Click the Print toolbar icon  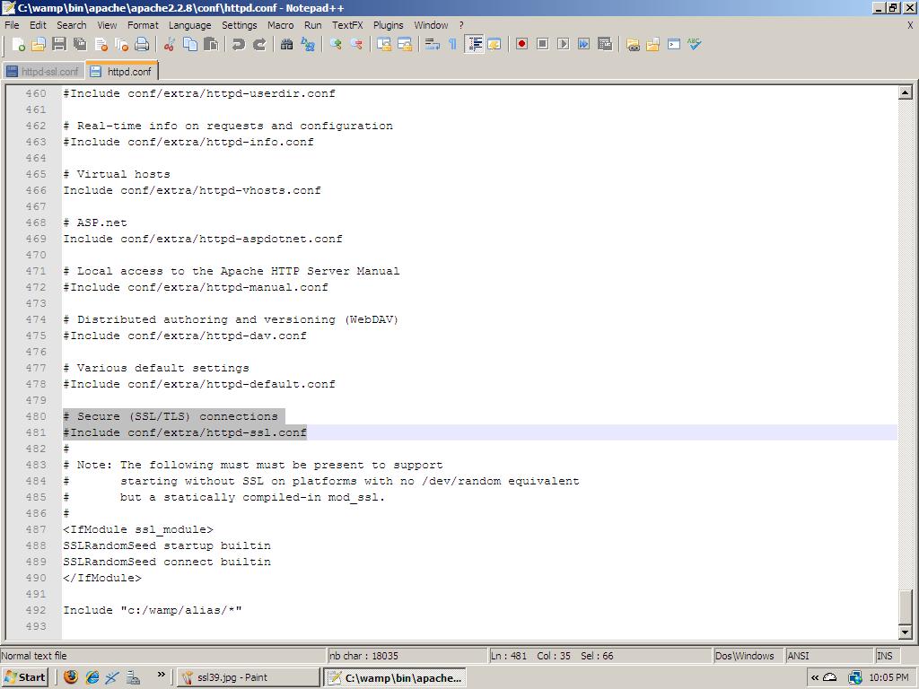[141, 44]
